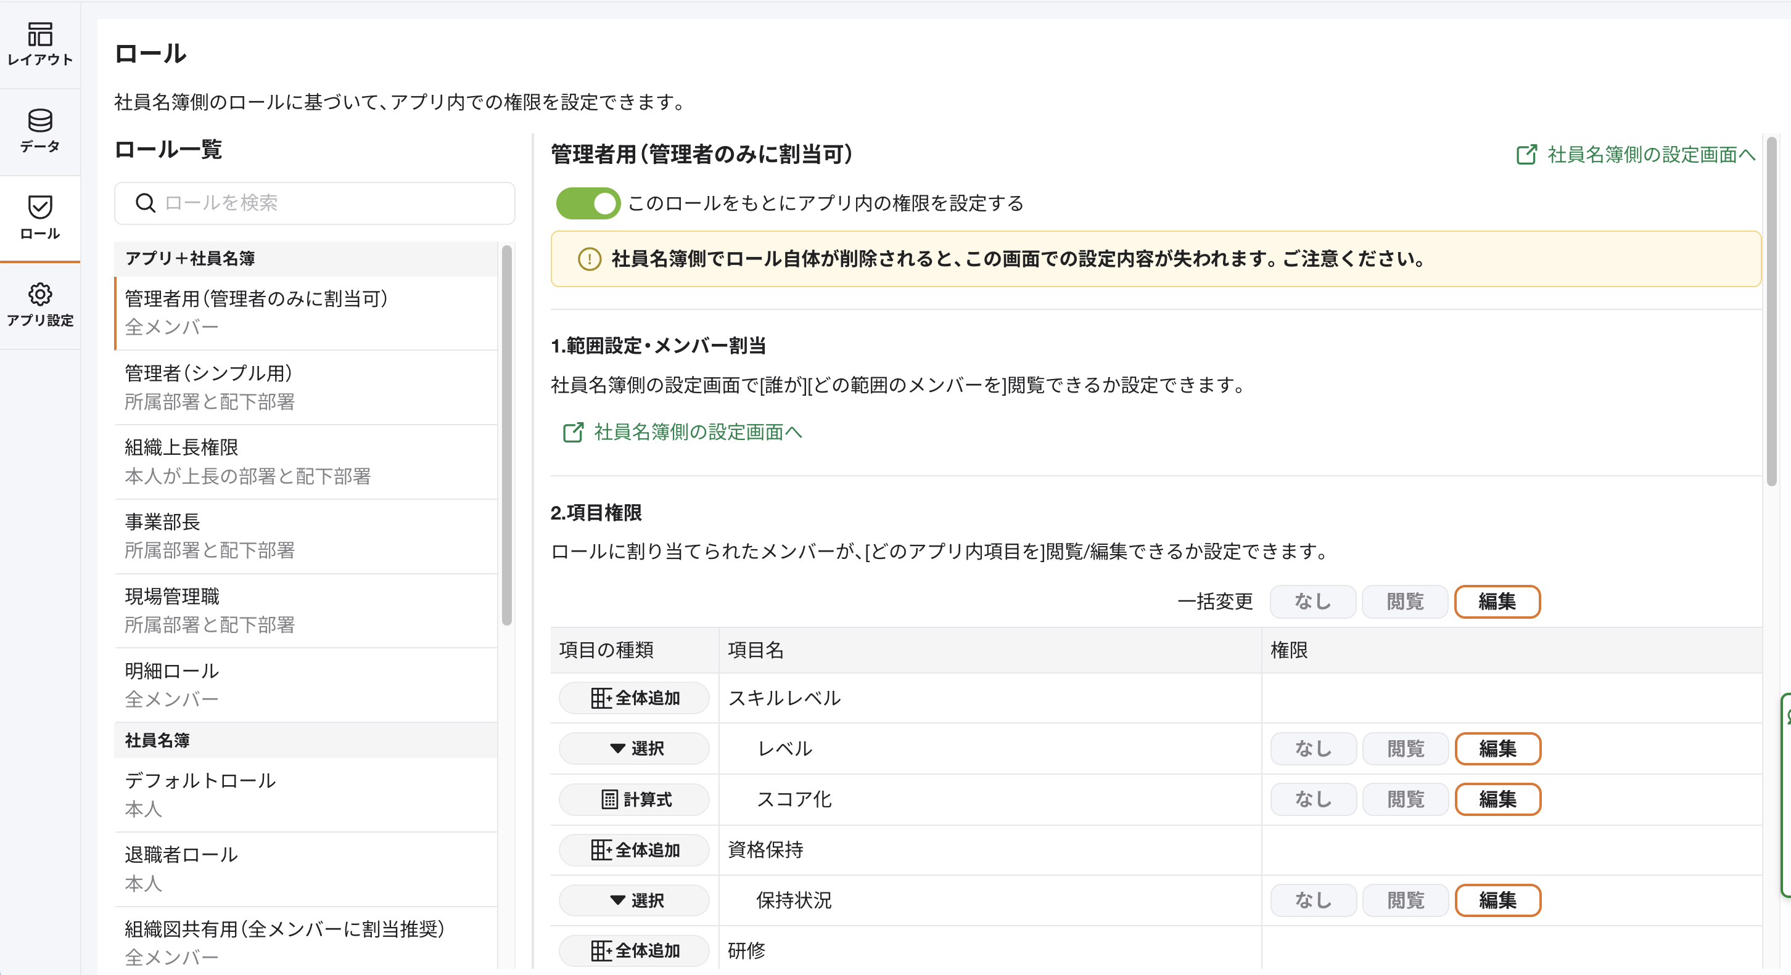This screenshot has height=975, width=1791.
Task: Click the 計算式 calculator icon for スコア化
Action: 609,799
